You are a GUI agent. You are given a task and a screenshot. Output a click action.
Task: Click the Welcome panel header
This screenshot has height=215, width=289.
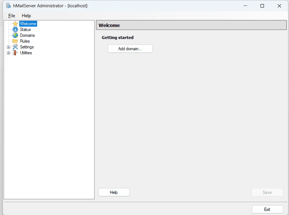(191, 25)
